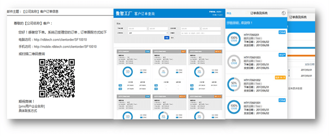Screen dimensions: 329x136
Task: Click the first order date input in the filter panel
Action: [137, 29]
